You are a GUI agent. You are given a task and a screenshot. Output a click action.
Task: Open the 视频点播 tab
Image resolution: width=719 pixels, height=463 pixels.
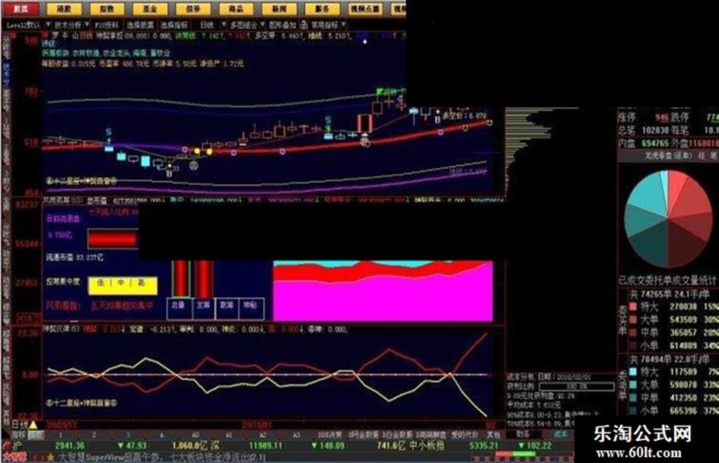coord(365,8)
